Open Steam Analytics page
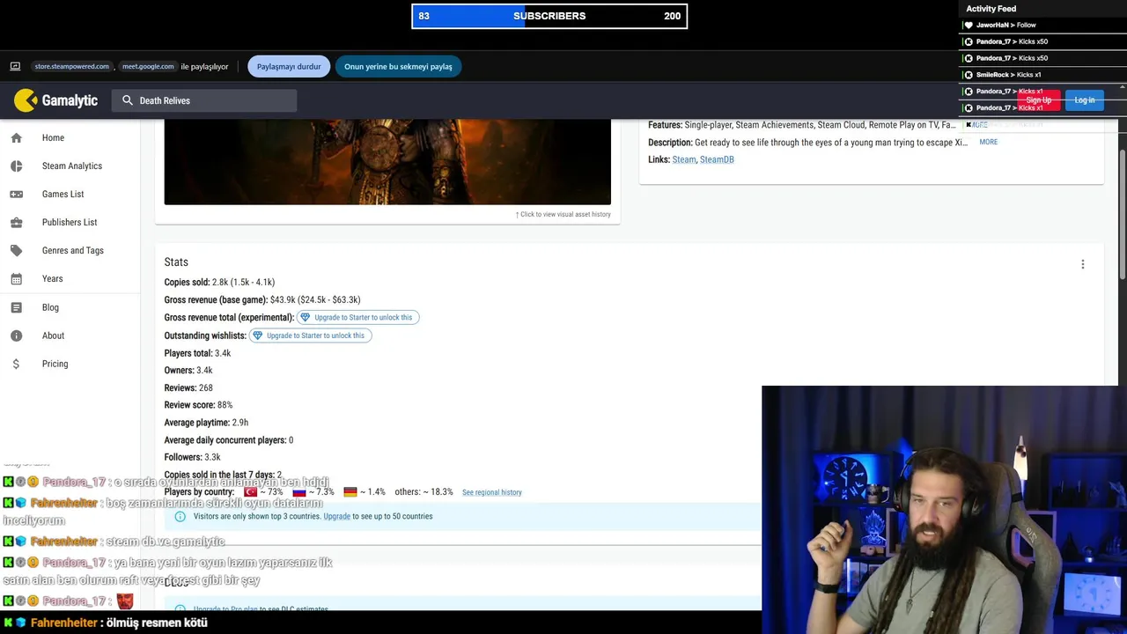This screenshot has height=634, width=1127. [72, 166]
